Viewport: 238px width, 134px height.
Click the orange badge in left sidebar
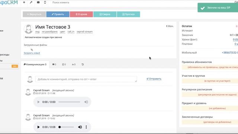click(15, 66)
